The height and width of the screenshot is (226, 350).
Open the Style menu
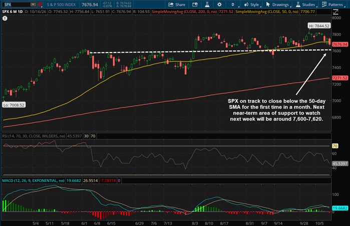pos(252,4)
